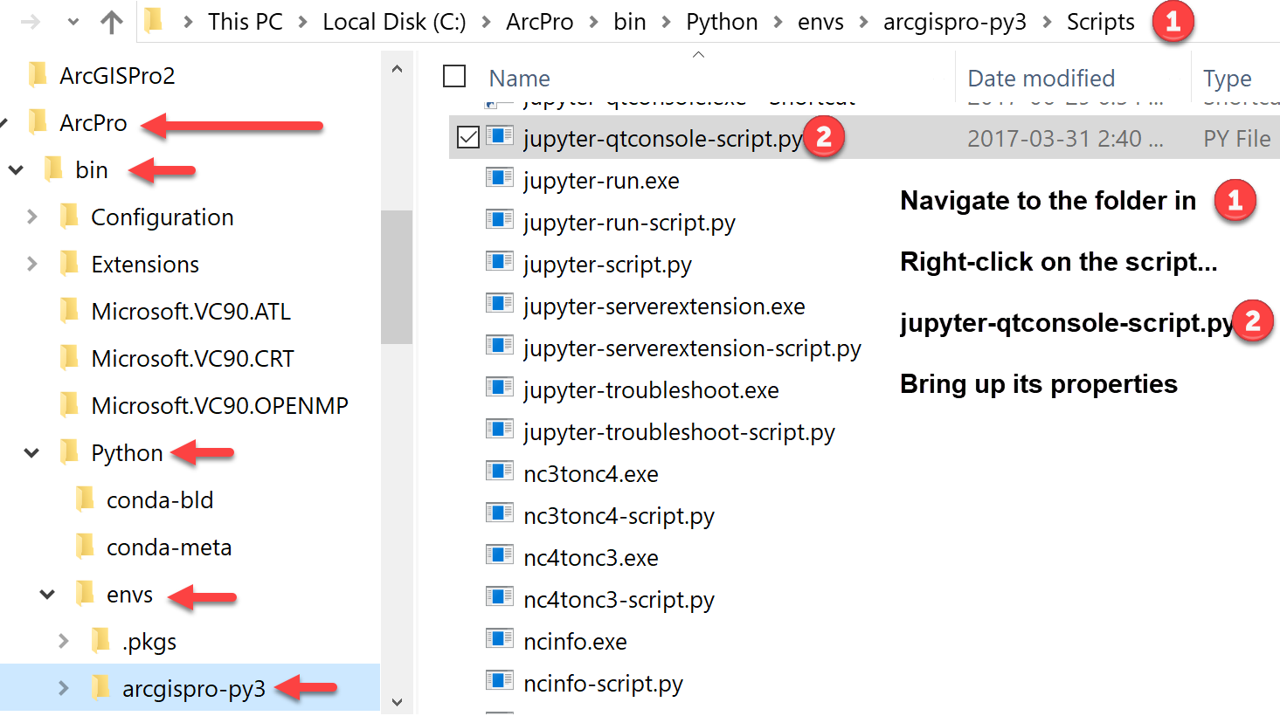
Task: Click the folder icon in the address bar
Action: 154,21
